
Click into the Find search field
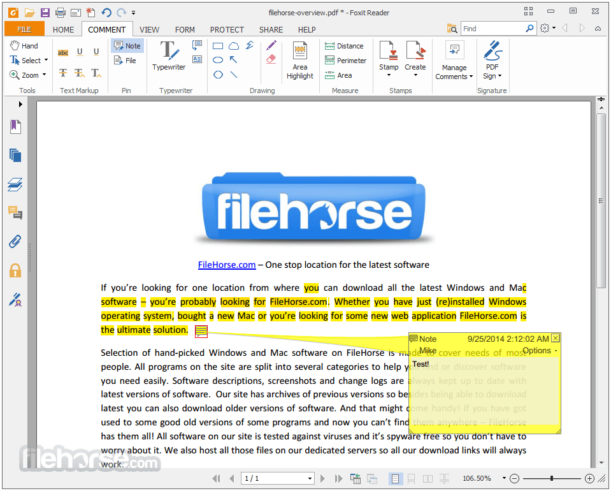tap(492, 29)
